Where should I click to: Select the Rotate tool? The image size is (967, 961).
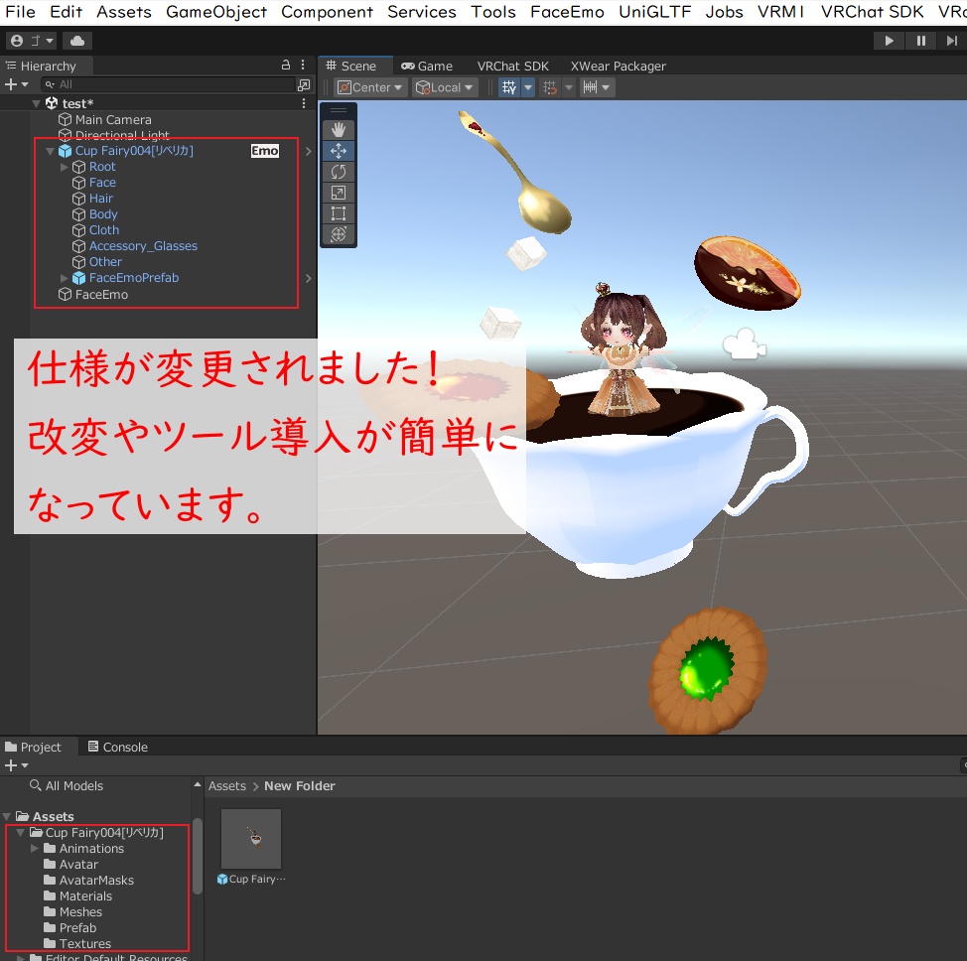338,172
